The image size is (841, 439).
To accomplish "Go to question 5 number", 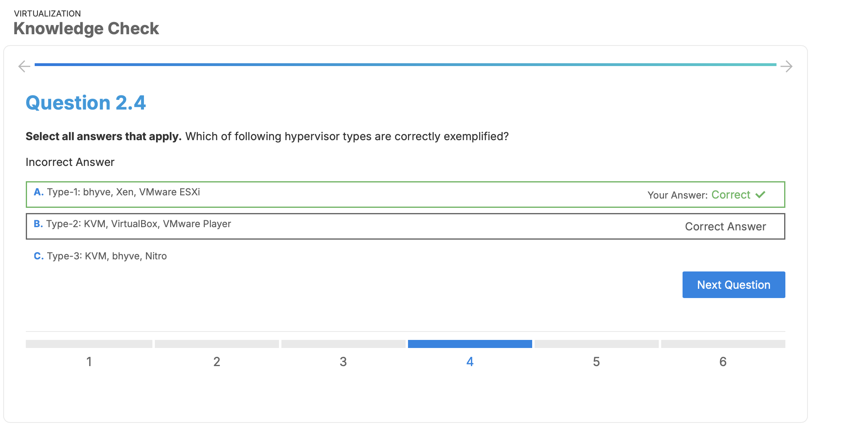I will 596,362.
